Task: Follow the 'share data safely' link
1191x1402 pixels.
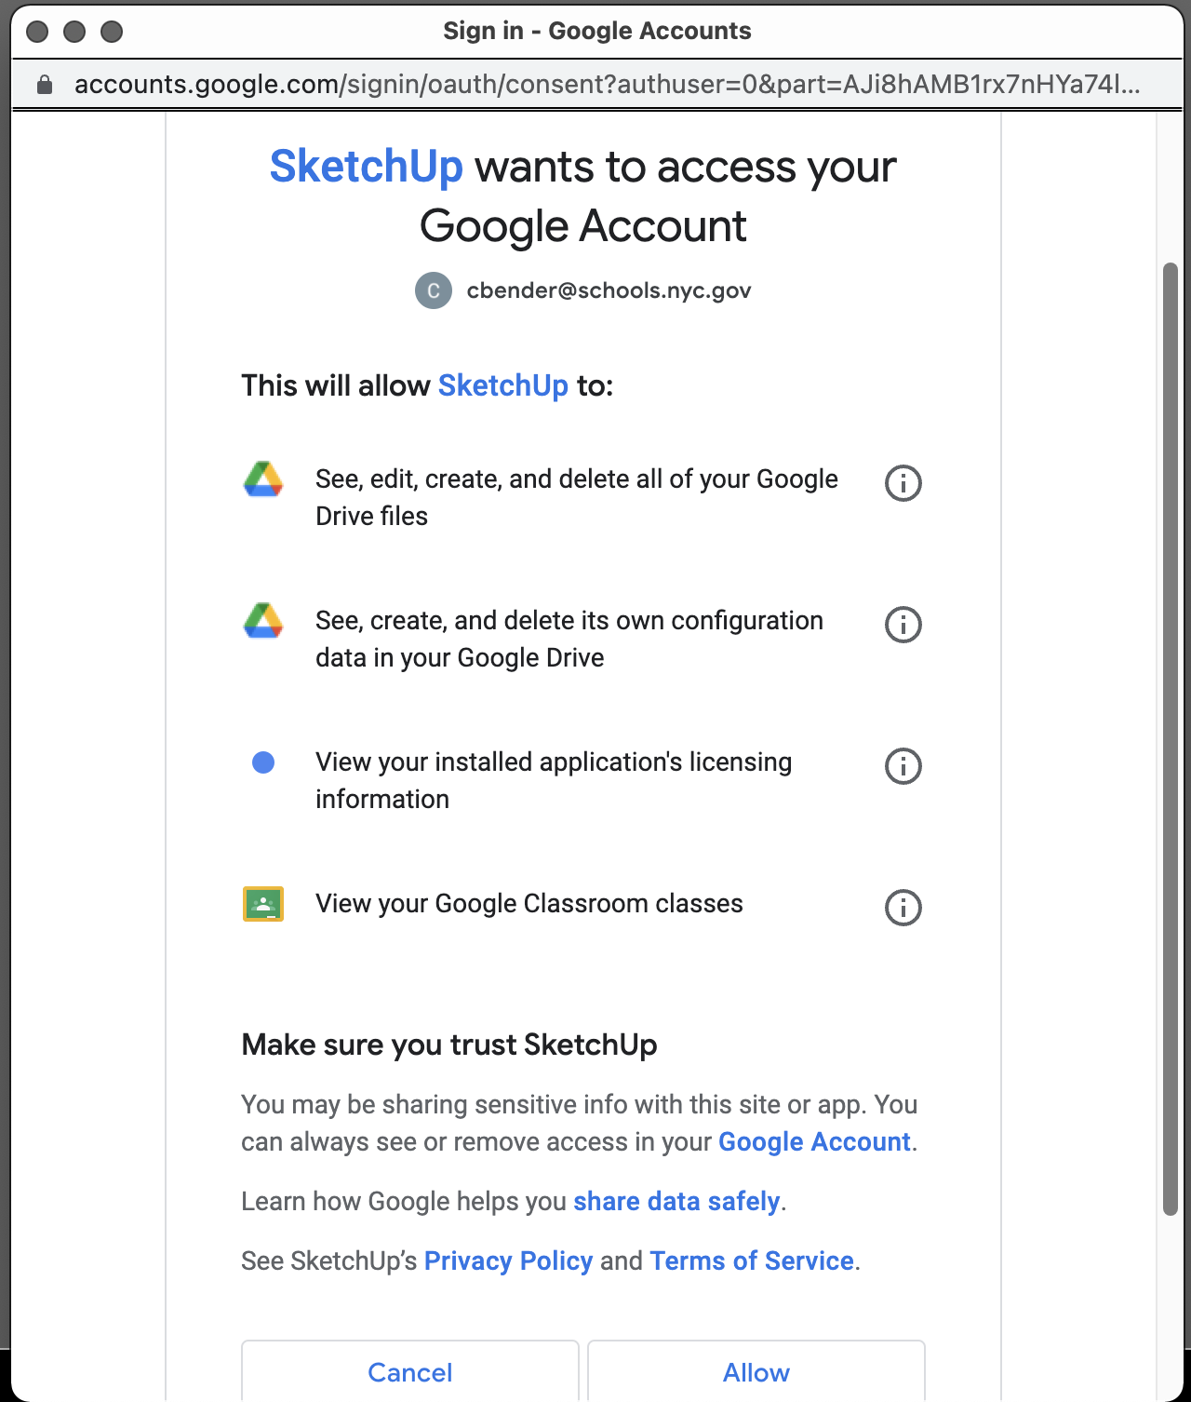Action: tap(676, 1202)
